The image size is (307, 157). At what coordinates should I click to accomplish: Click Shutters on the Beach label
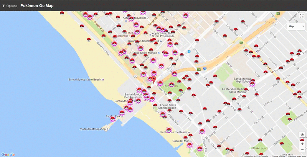point(173,132)
